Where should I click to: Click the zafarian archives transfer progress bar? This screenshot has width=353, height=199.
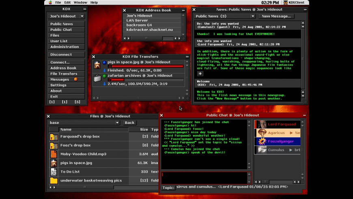click(x=146, y=80)
